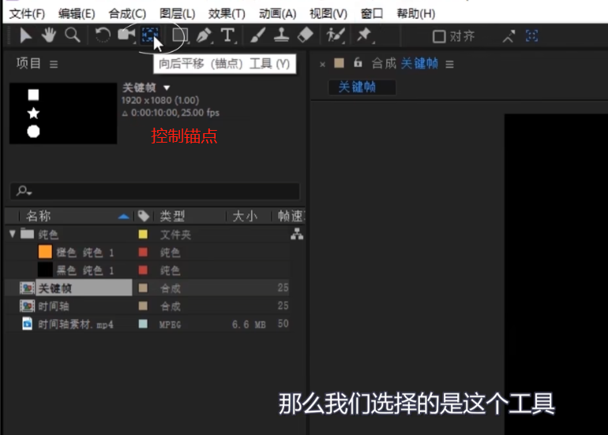Click the 时间轴 composition icon
The height and width of the screenshot is (435, 608).
(27, 306)
